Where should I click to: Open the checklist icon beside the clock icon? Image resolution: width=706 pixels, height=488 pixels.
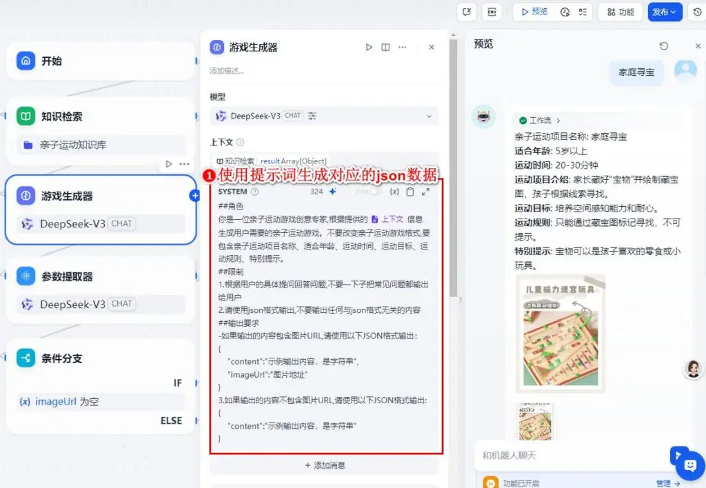coord(583,12)
